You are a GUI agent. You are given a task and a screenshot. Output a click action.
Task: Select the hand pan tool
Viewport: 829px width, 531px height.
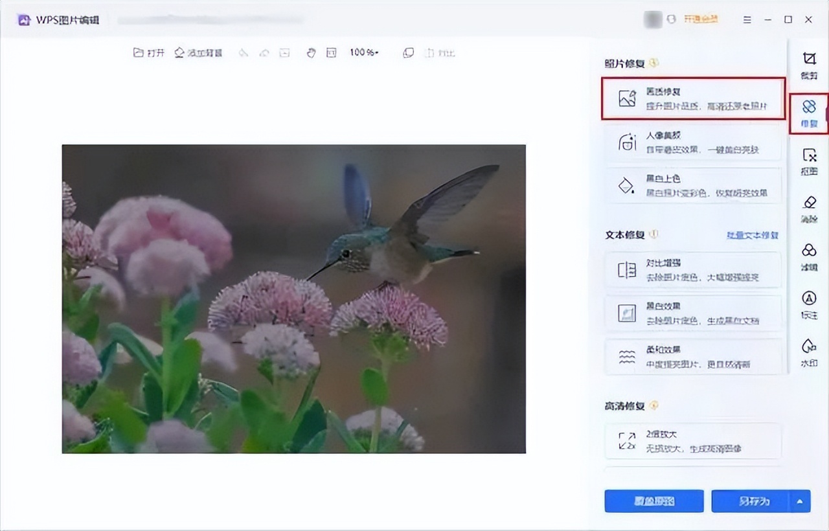point(312,53)
